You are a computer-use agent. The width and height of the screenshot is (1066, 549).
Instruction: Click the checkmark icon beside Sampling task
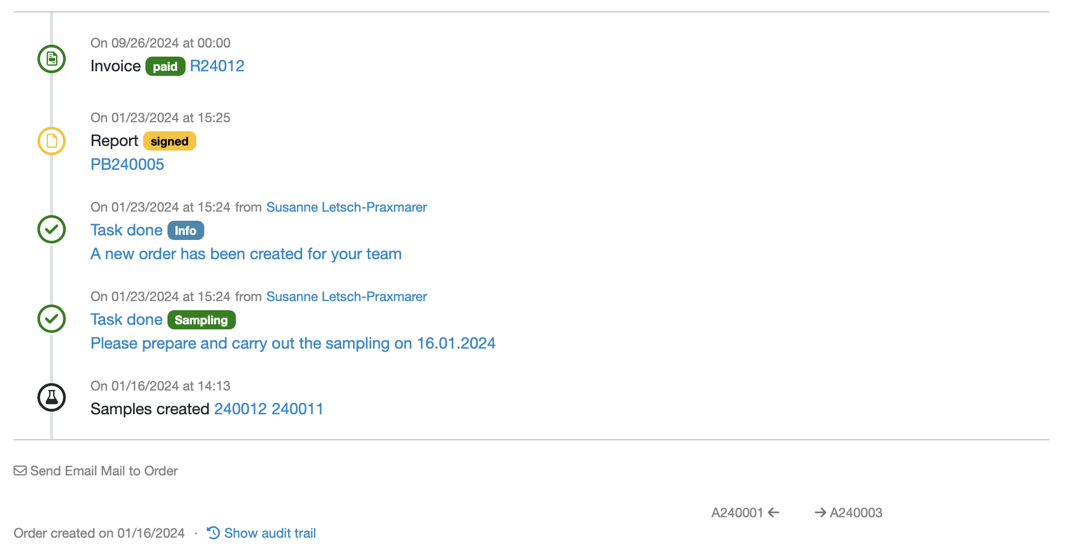(51, 319)
